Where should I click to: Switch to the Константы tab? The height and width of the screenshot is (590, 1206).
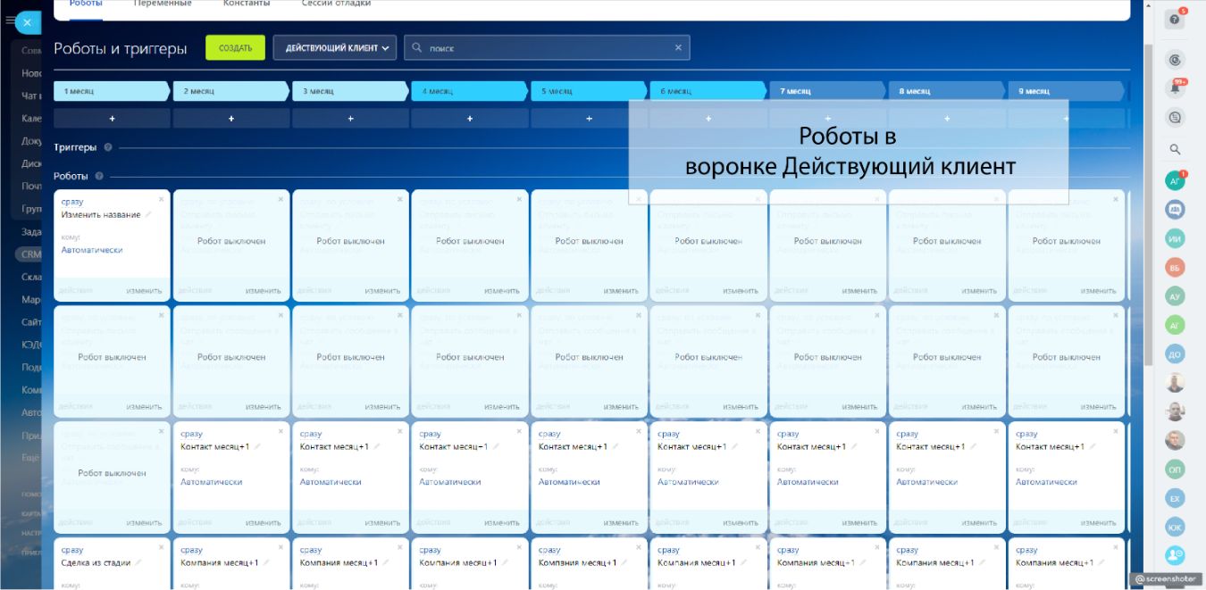tap(247, 4)
